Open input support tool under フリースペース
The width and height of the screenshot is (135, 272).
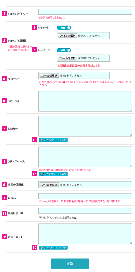(x=53, y=174)
